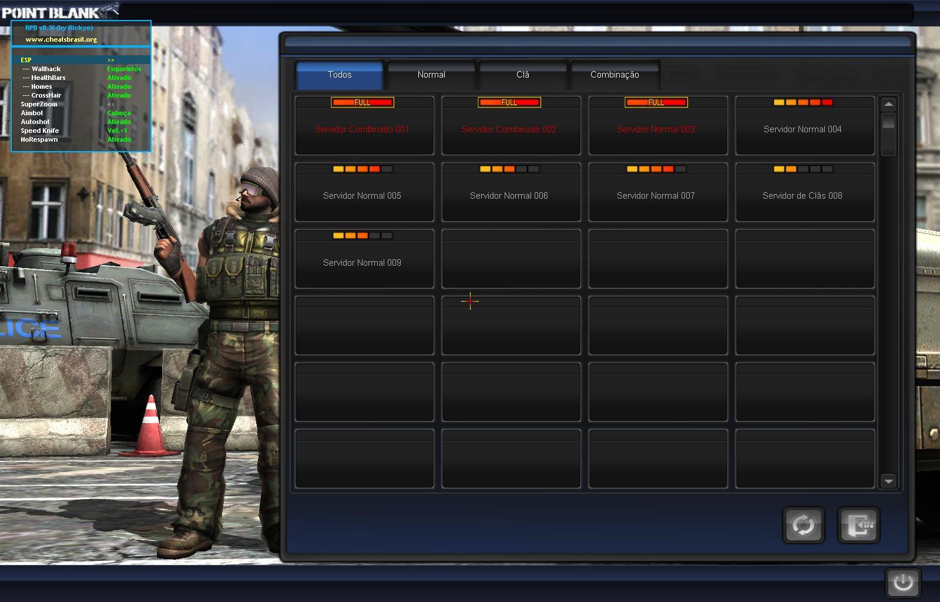Click the RPB v0.3f title text
Viewport: 940px width, 602px height.
click(59, 28)
